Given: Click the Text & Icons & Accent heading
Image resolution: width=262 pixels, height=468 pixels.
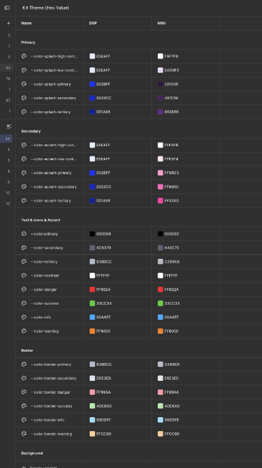Looking at the screenshot, I should tap(41, 220).
